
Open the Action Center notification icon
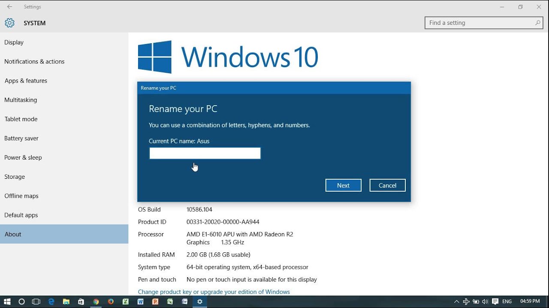495,302
